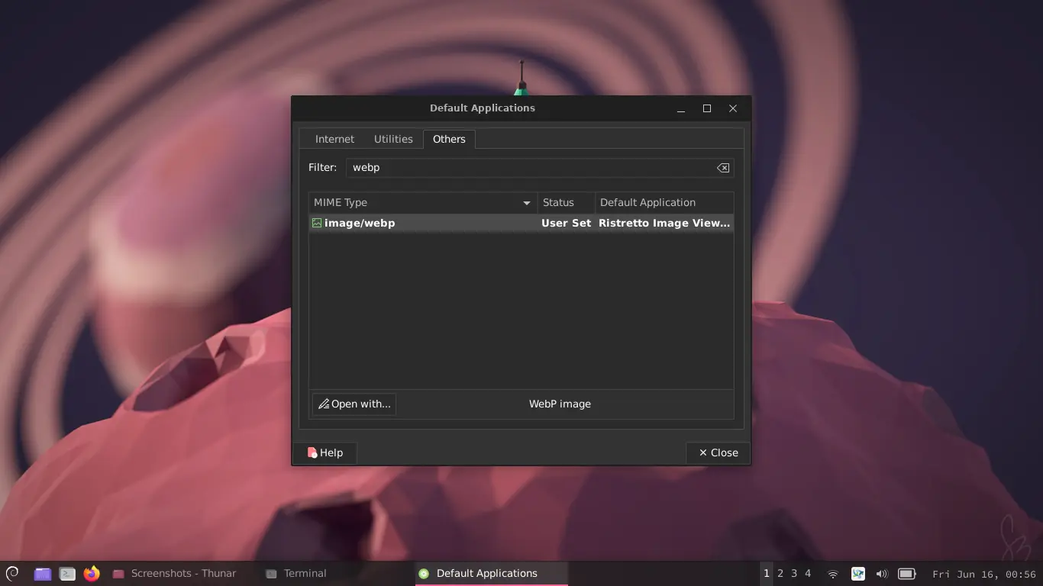Launch the terminal emulator panel icon
The width and height of the screenshot is (1043, 586).
pyautogui.click(x=67, y=574)
